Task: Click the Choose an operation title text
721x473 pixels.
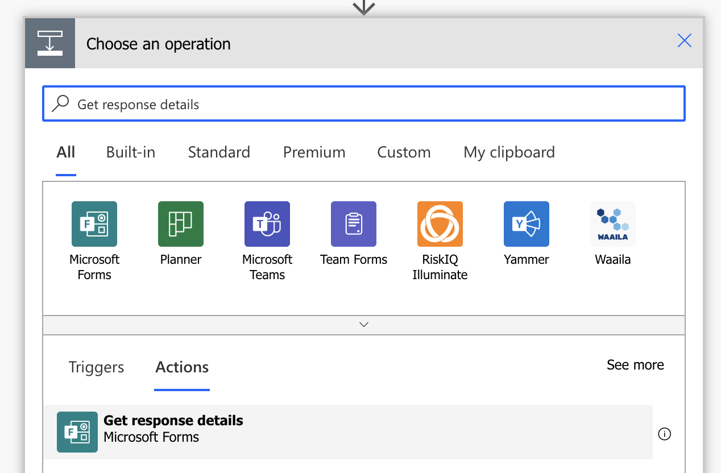Action: pyautogui.click(x=159, y=44)
